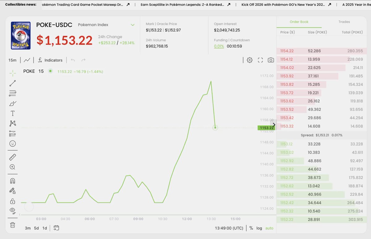Open the emoji icons tool
The height and width of the screenshot is (239, 371).
12,144
